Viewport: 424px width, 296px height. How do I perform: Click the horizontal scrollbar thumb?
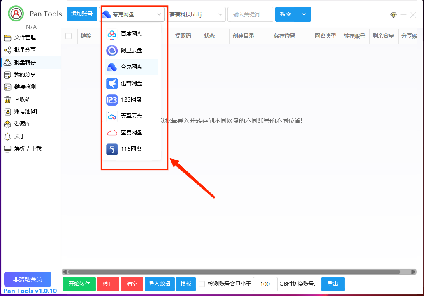pos(234,272)
